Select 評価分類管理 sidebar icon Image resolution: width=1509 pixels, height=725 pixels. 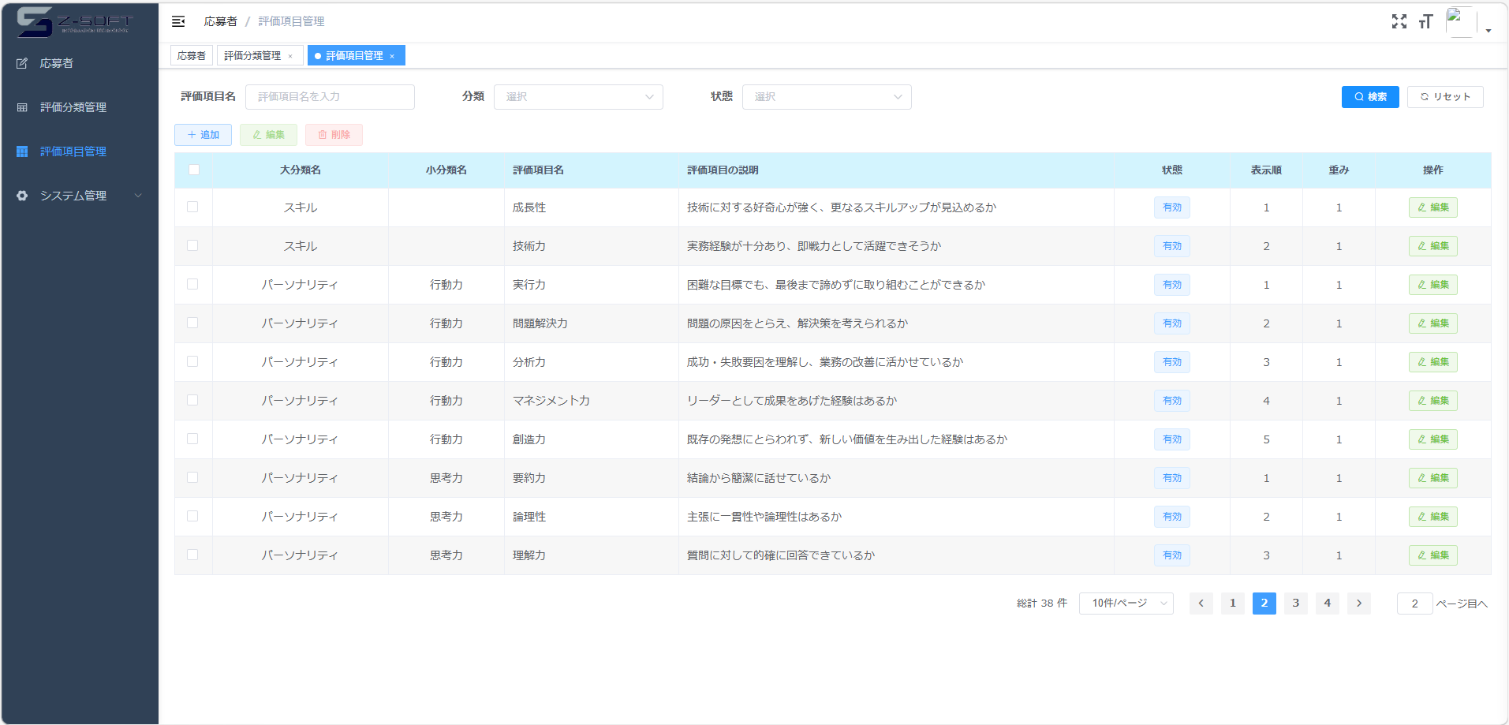[x=21, y=107]
